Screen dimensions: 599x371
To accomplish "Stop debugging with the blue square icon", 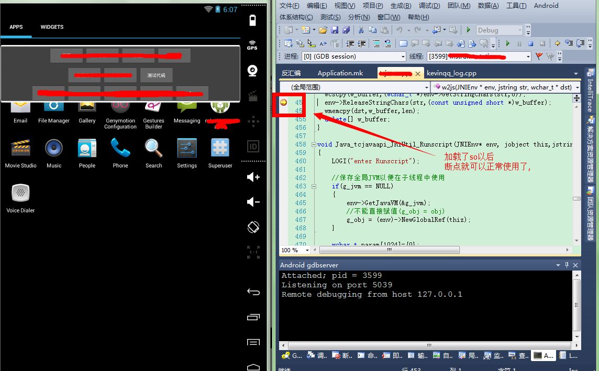I will pyautogui.click(x=530, y=43).
